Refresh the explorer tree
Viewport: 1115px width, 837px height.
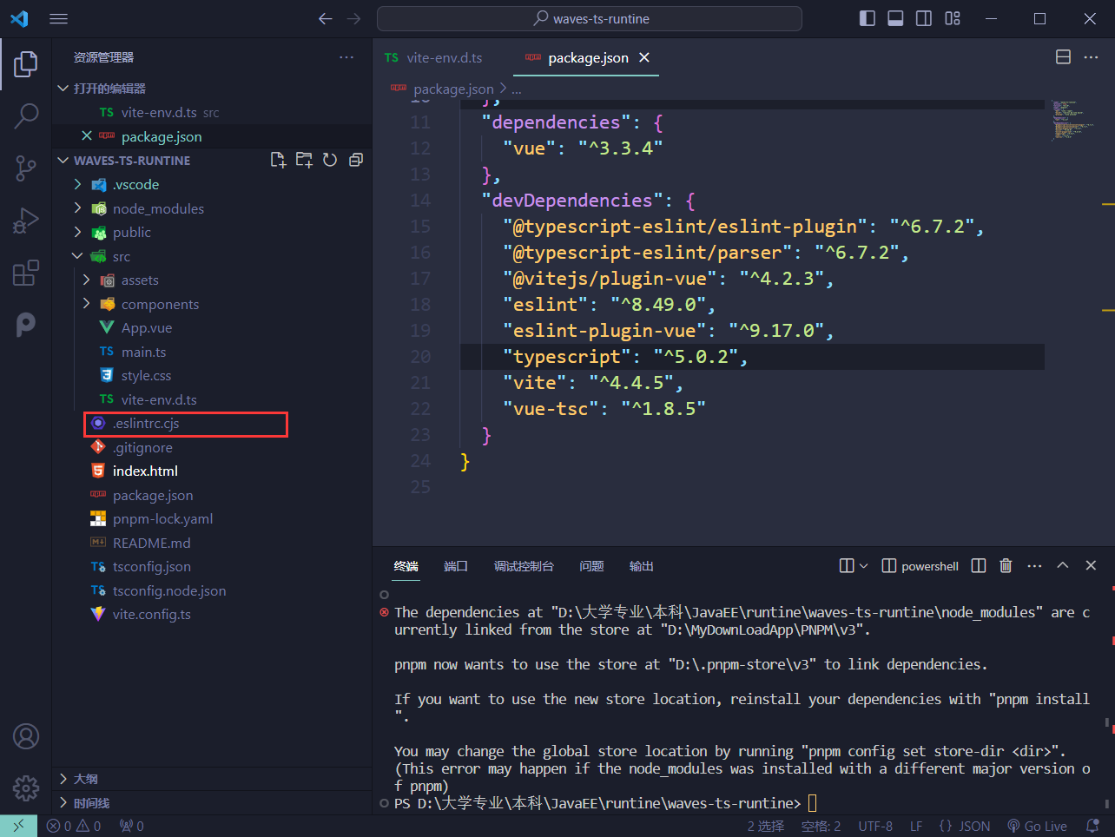(330, 160)
